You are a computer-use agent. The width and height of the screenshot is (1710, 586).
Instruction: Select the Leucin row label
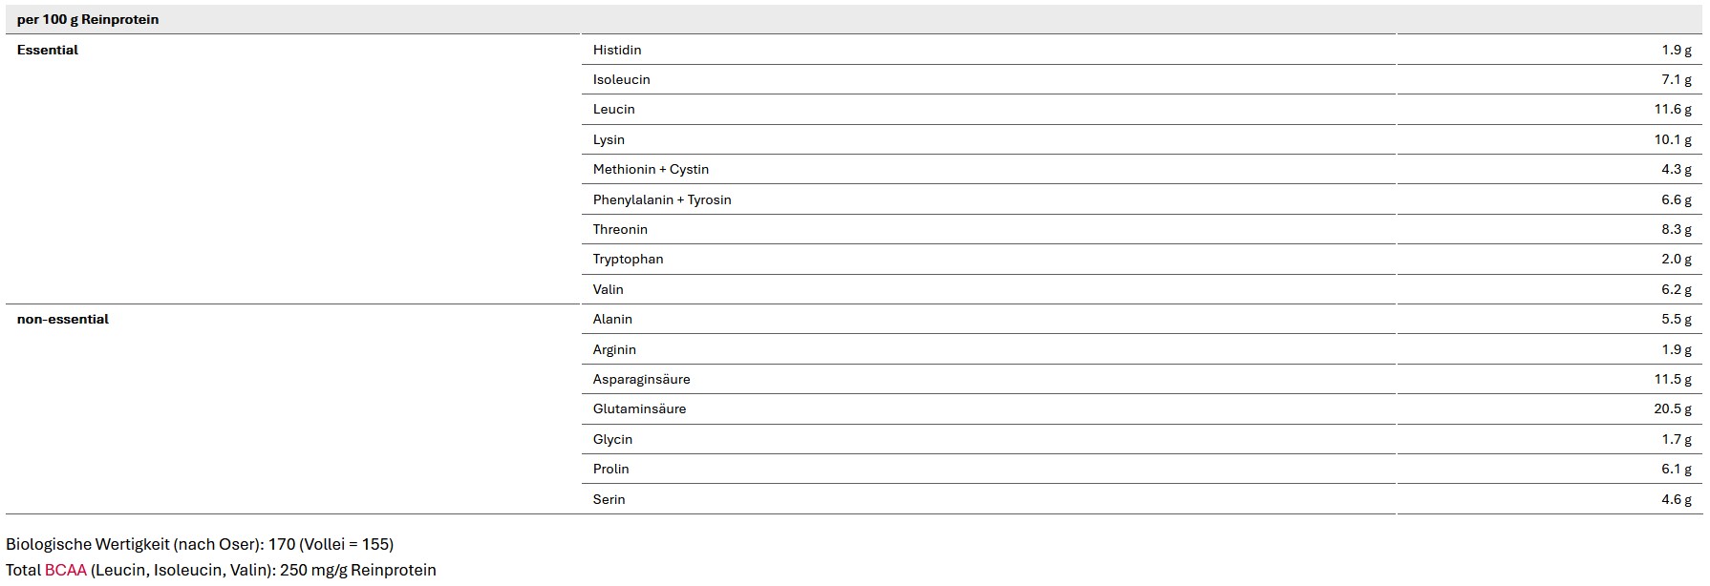[x=613, y=109]
